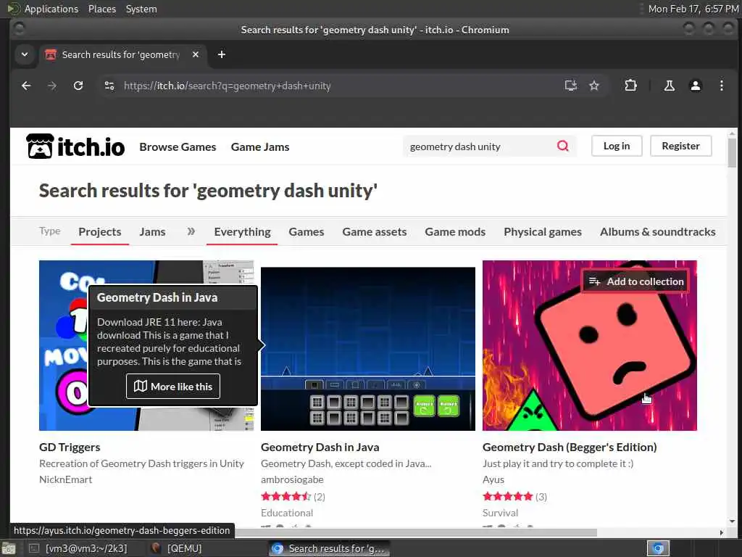742x557 pixels.
Task: Open Geometry Dash in Java thumbnail
Action: (x=367, y=349)
